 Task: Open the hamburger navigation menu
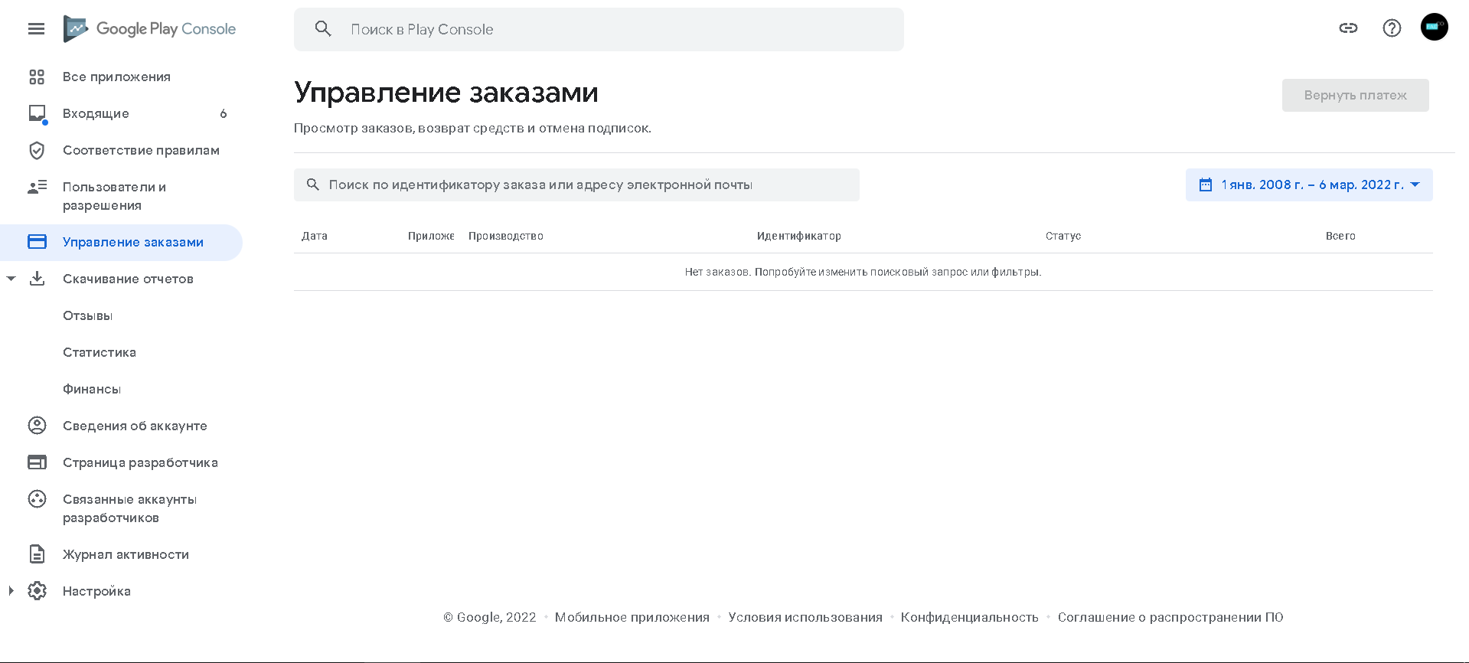(x=36, y=29)
